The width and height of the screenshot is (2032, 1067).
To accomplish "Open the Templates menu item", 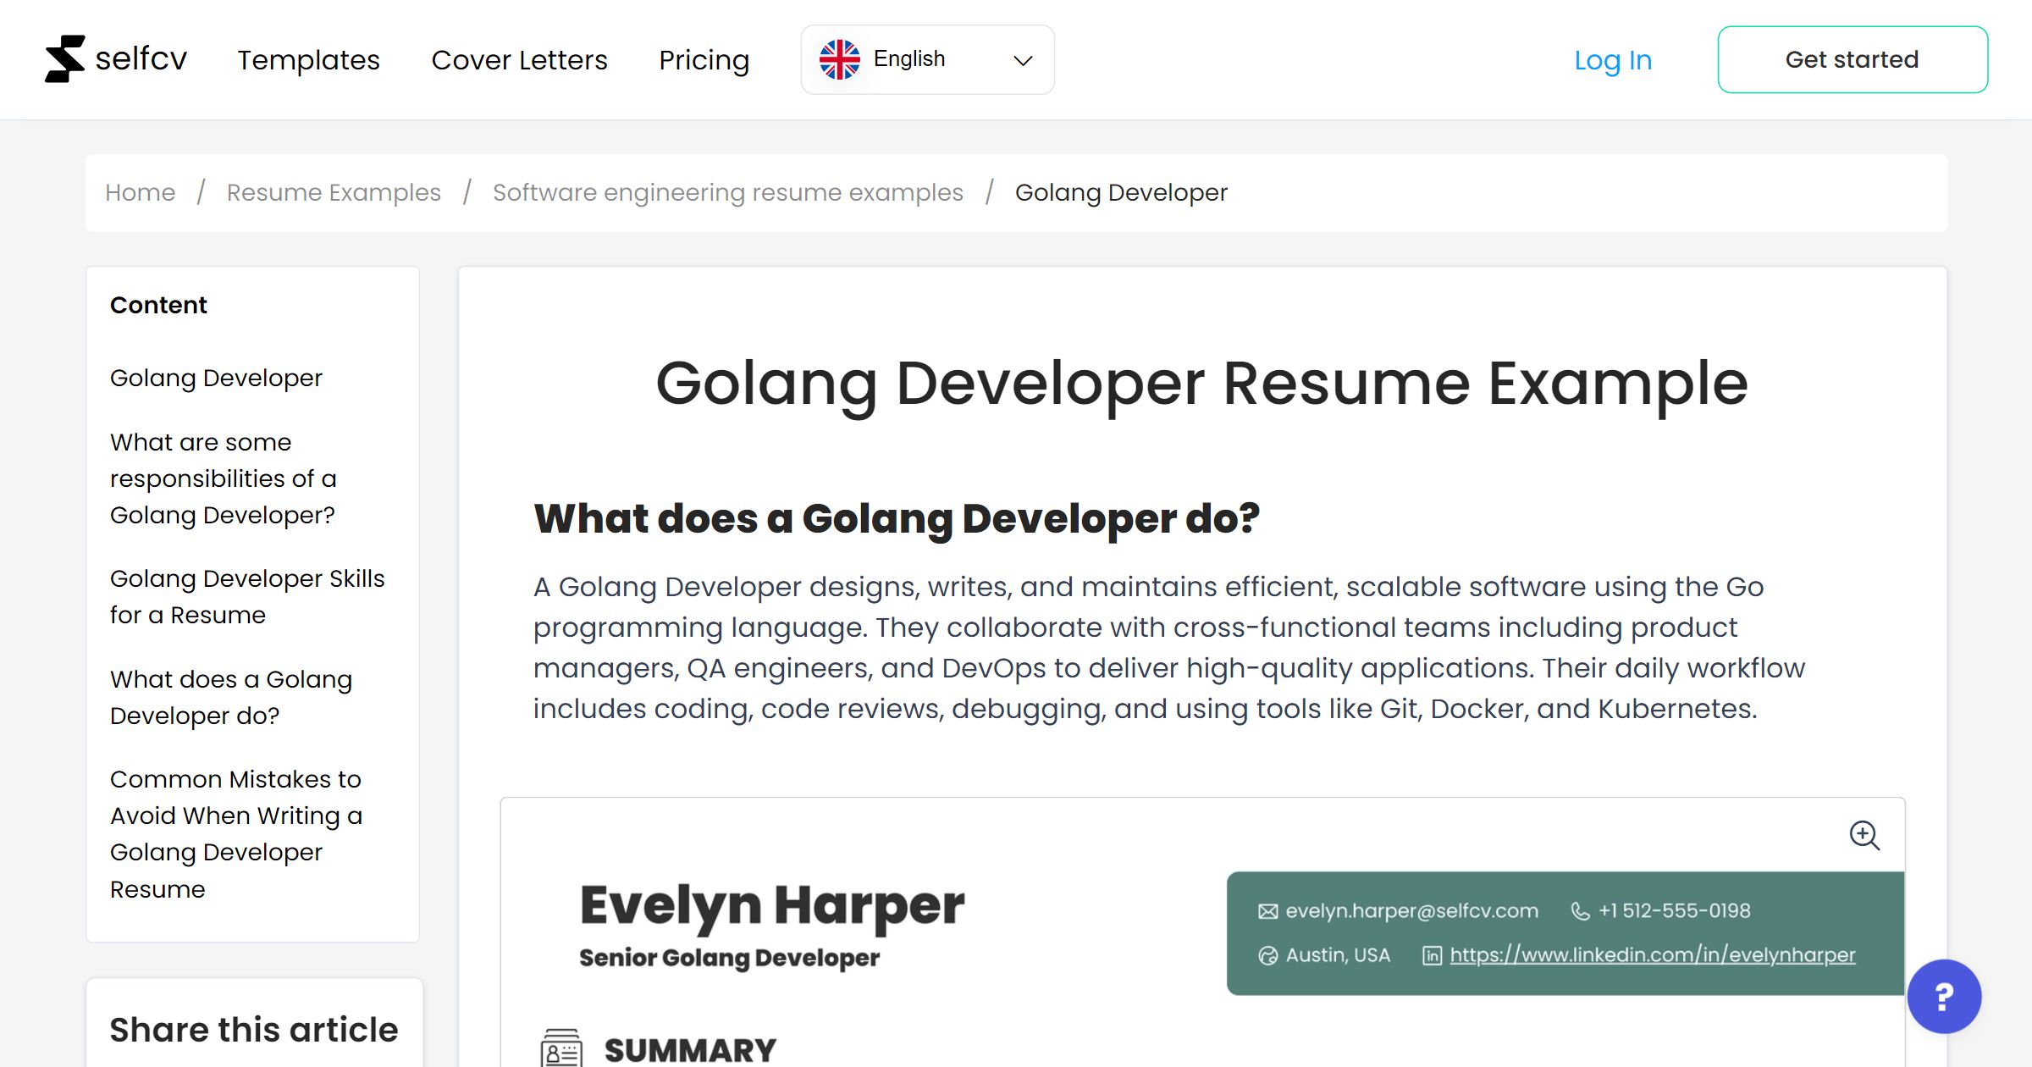I will [x=308, y=60].
